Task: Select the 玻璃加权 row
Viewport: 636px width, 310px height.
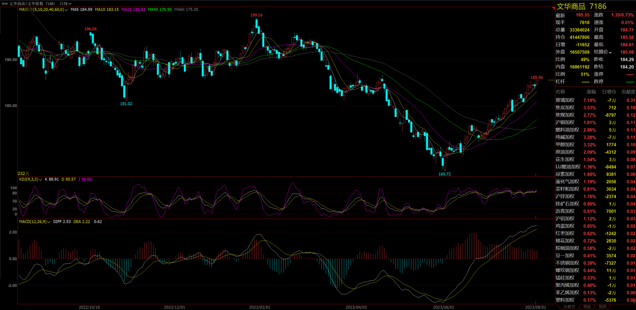Action: pos(595,101)
